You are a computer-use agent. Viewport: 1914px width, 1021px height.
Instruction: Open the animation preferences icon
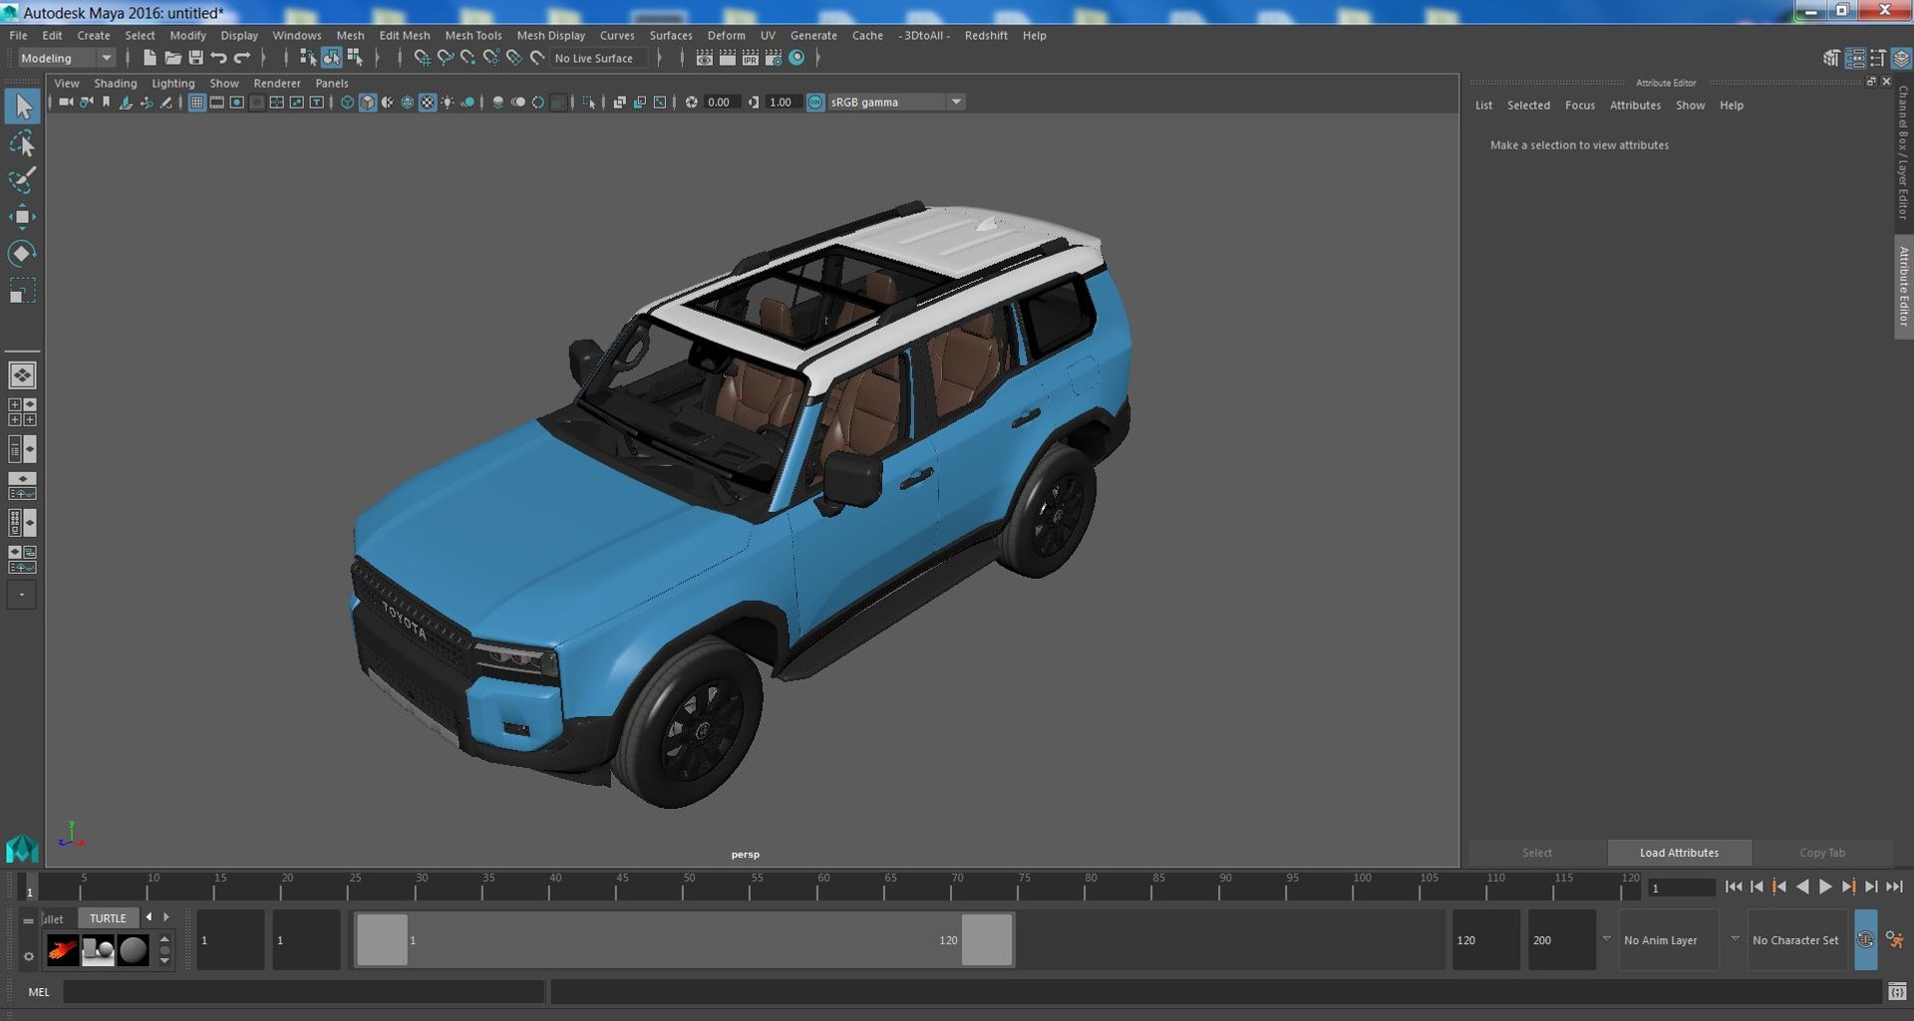1894,939
